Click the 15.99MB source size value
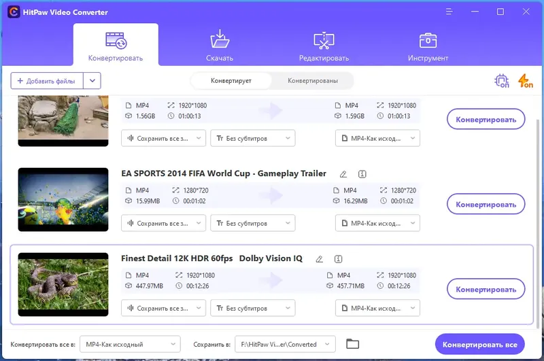Image resolution: width=544 pixels, height=361 pixels. [148, 201]
